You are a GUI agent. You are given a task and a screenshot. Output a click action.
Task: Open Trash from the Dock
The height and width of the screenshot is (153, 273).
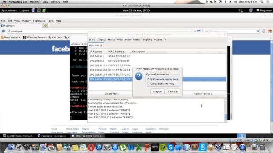pos(262,147)
